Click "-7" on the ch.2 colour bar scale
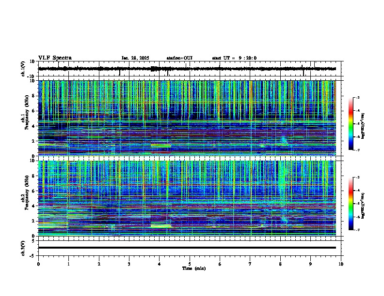Screen dimensions: 384x296 pos(357,230)
